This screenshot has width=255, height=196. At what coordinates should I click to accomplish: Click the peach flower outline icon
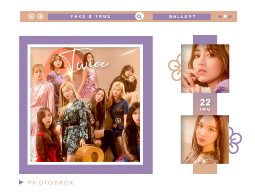pos(175,68)
